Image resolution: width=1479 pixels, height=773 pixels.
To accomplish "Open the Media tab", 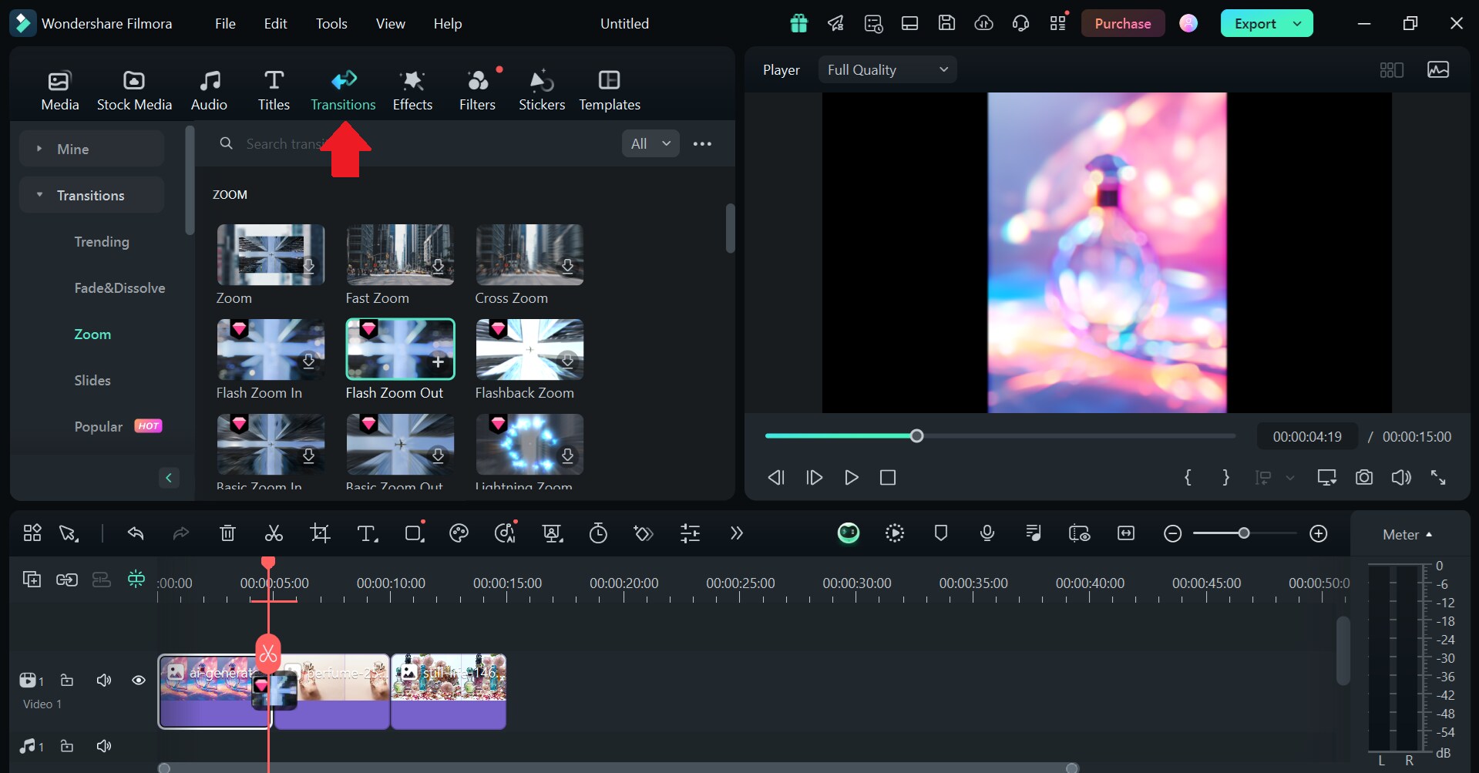I will tap(59, 90).
